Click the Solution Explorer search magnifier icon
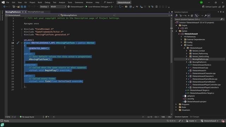The height and width of the screenshot is (127, 226). coord(221,19)
